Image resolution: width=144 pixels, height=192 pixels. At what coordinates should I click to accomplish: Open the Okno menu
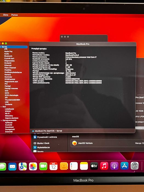pyautogui.click(x=6, y=15)
